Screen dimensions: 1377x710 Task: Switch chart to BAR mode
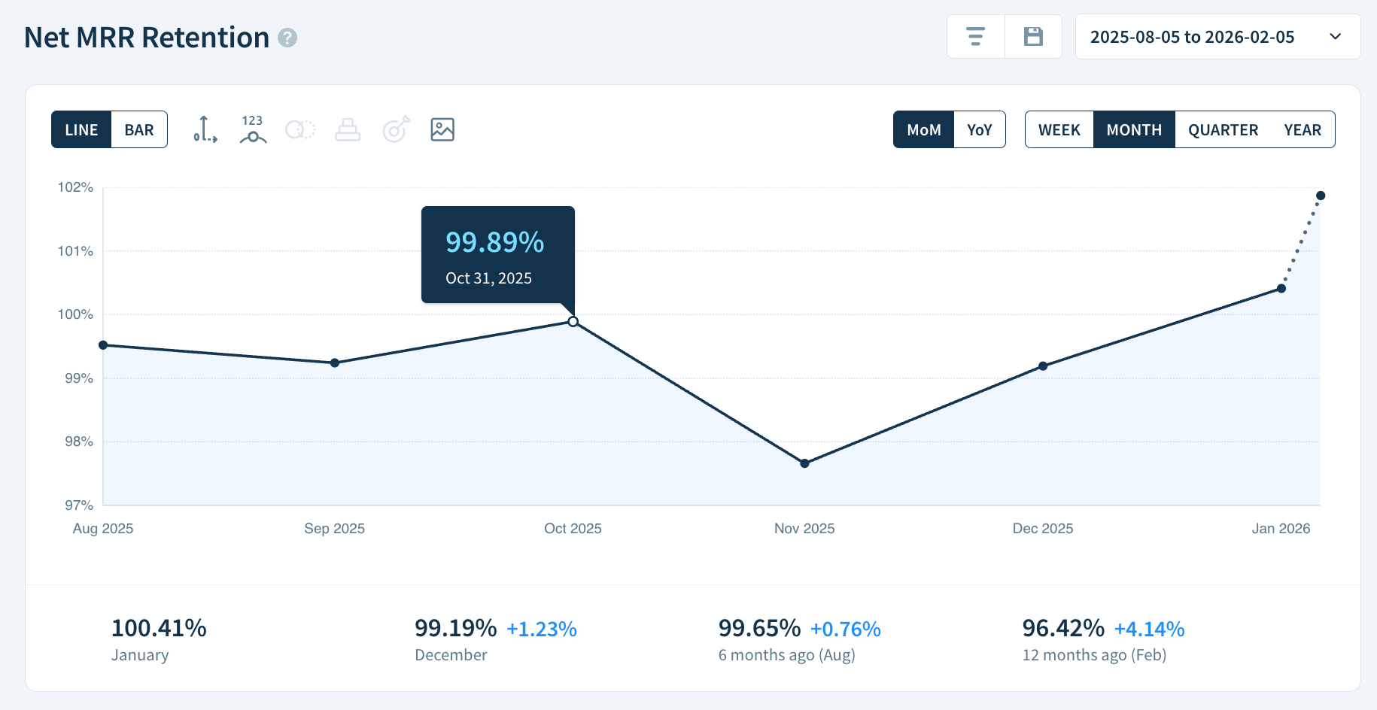pyautogui.click(x=138, y=129)
